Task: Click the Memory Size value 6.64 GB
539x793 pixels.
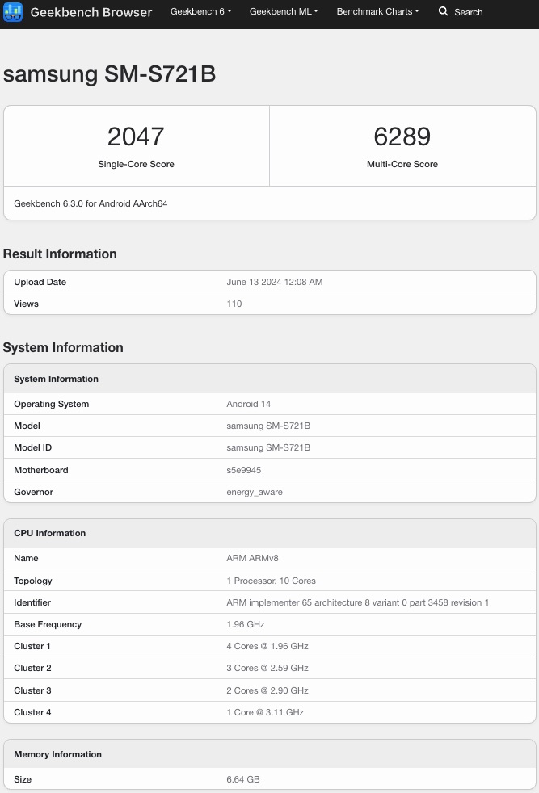Action: (x=242, y=779)
